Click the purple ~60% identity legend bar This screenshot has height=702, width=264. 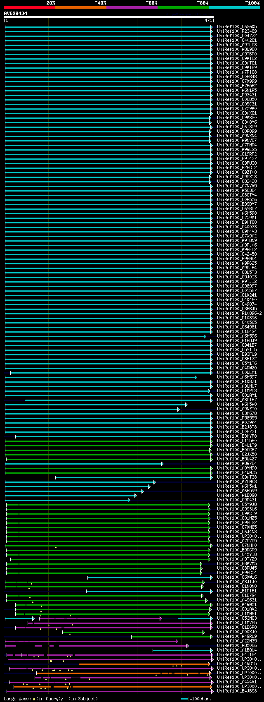[132, 7]
